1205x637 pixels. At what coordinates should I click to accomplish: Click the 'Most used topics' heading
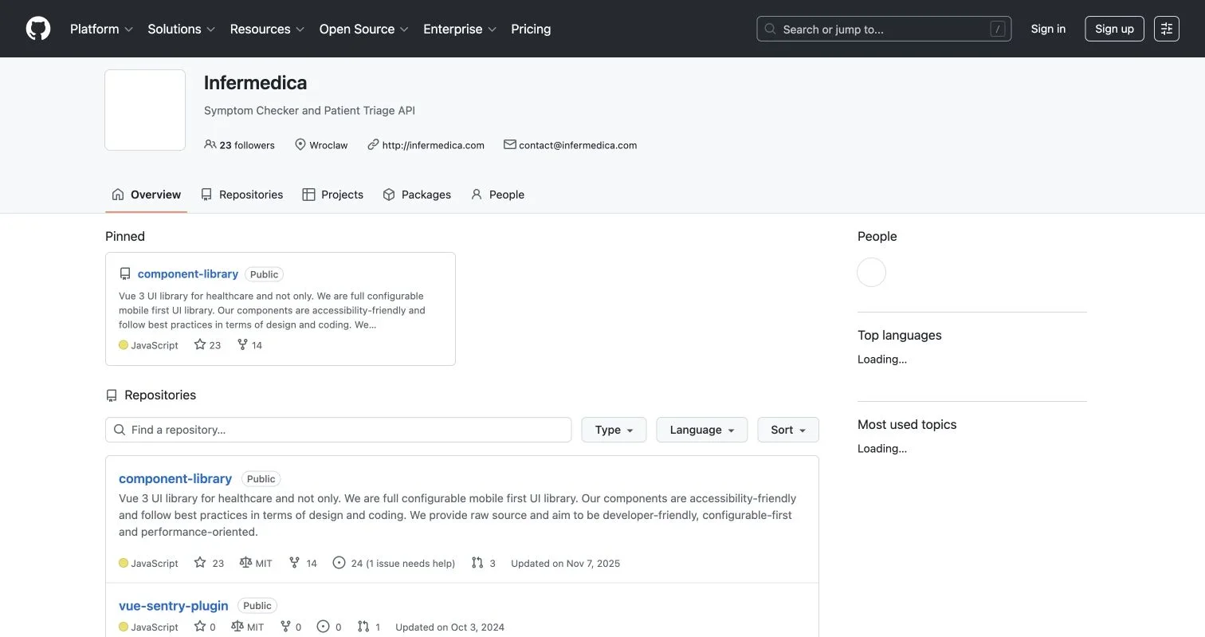pos(907,424)
